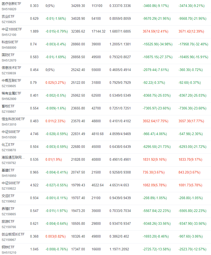211x255 pixels.
Task: Select the 中概互联ETF name
Action: point(11,81)
